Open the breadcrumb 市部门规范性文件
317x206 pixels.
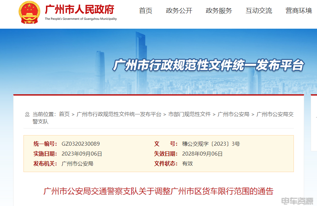point(189,114)
